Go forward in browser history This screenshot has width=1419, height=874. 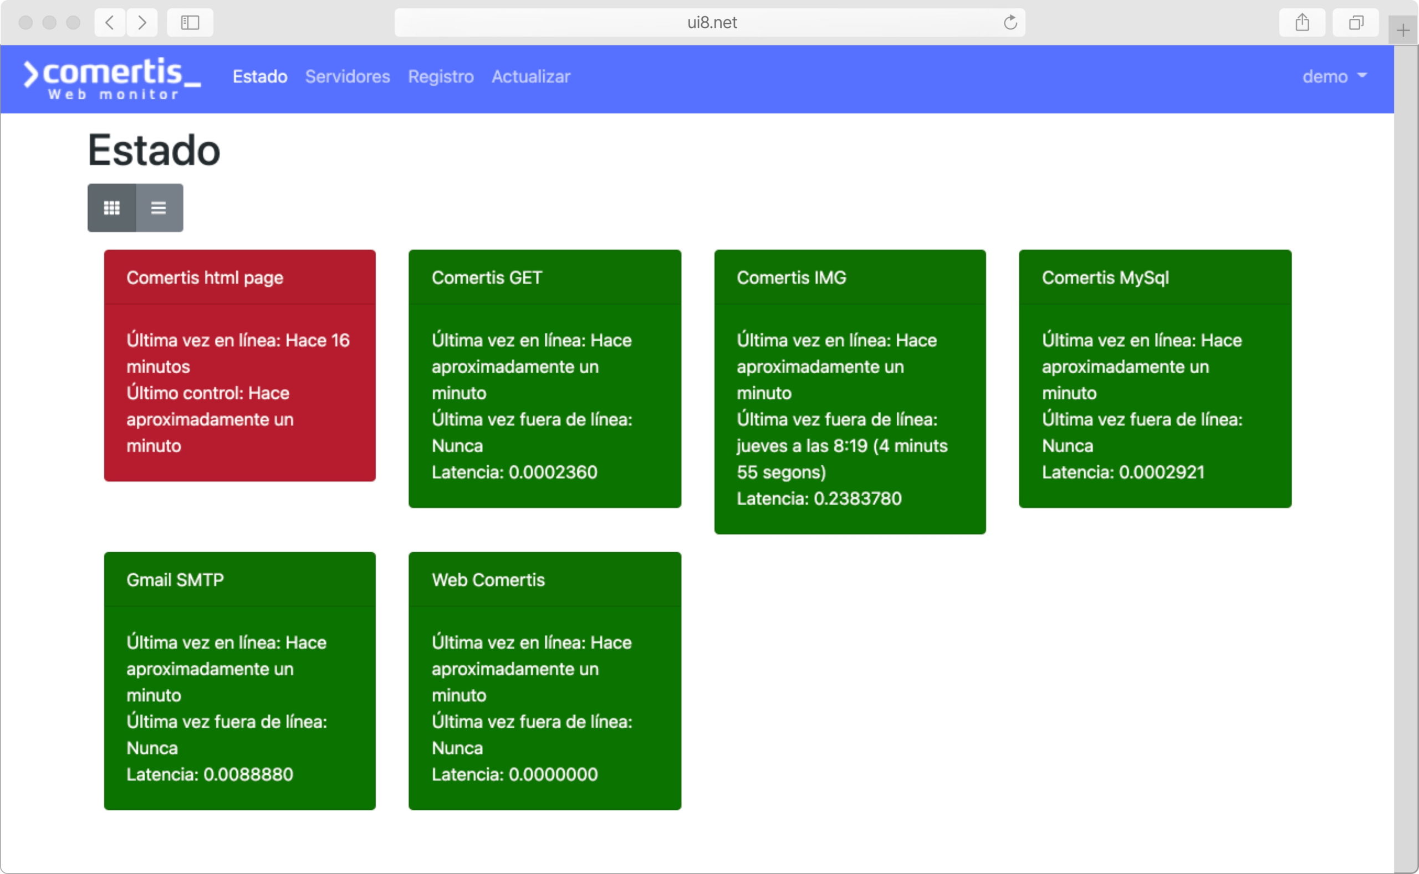142,23
